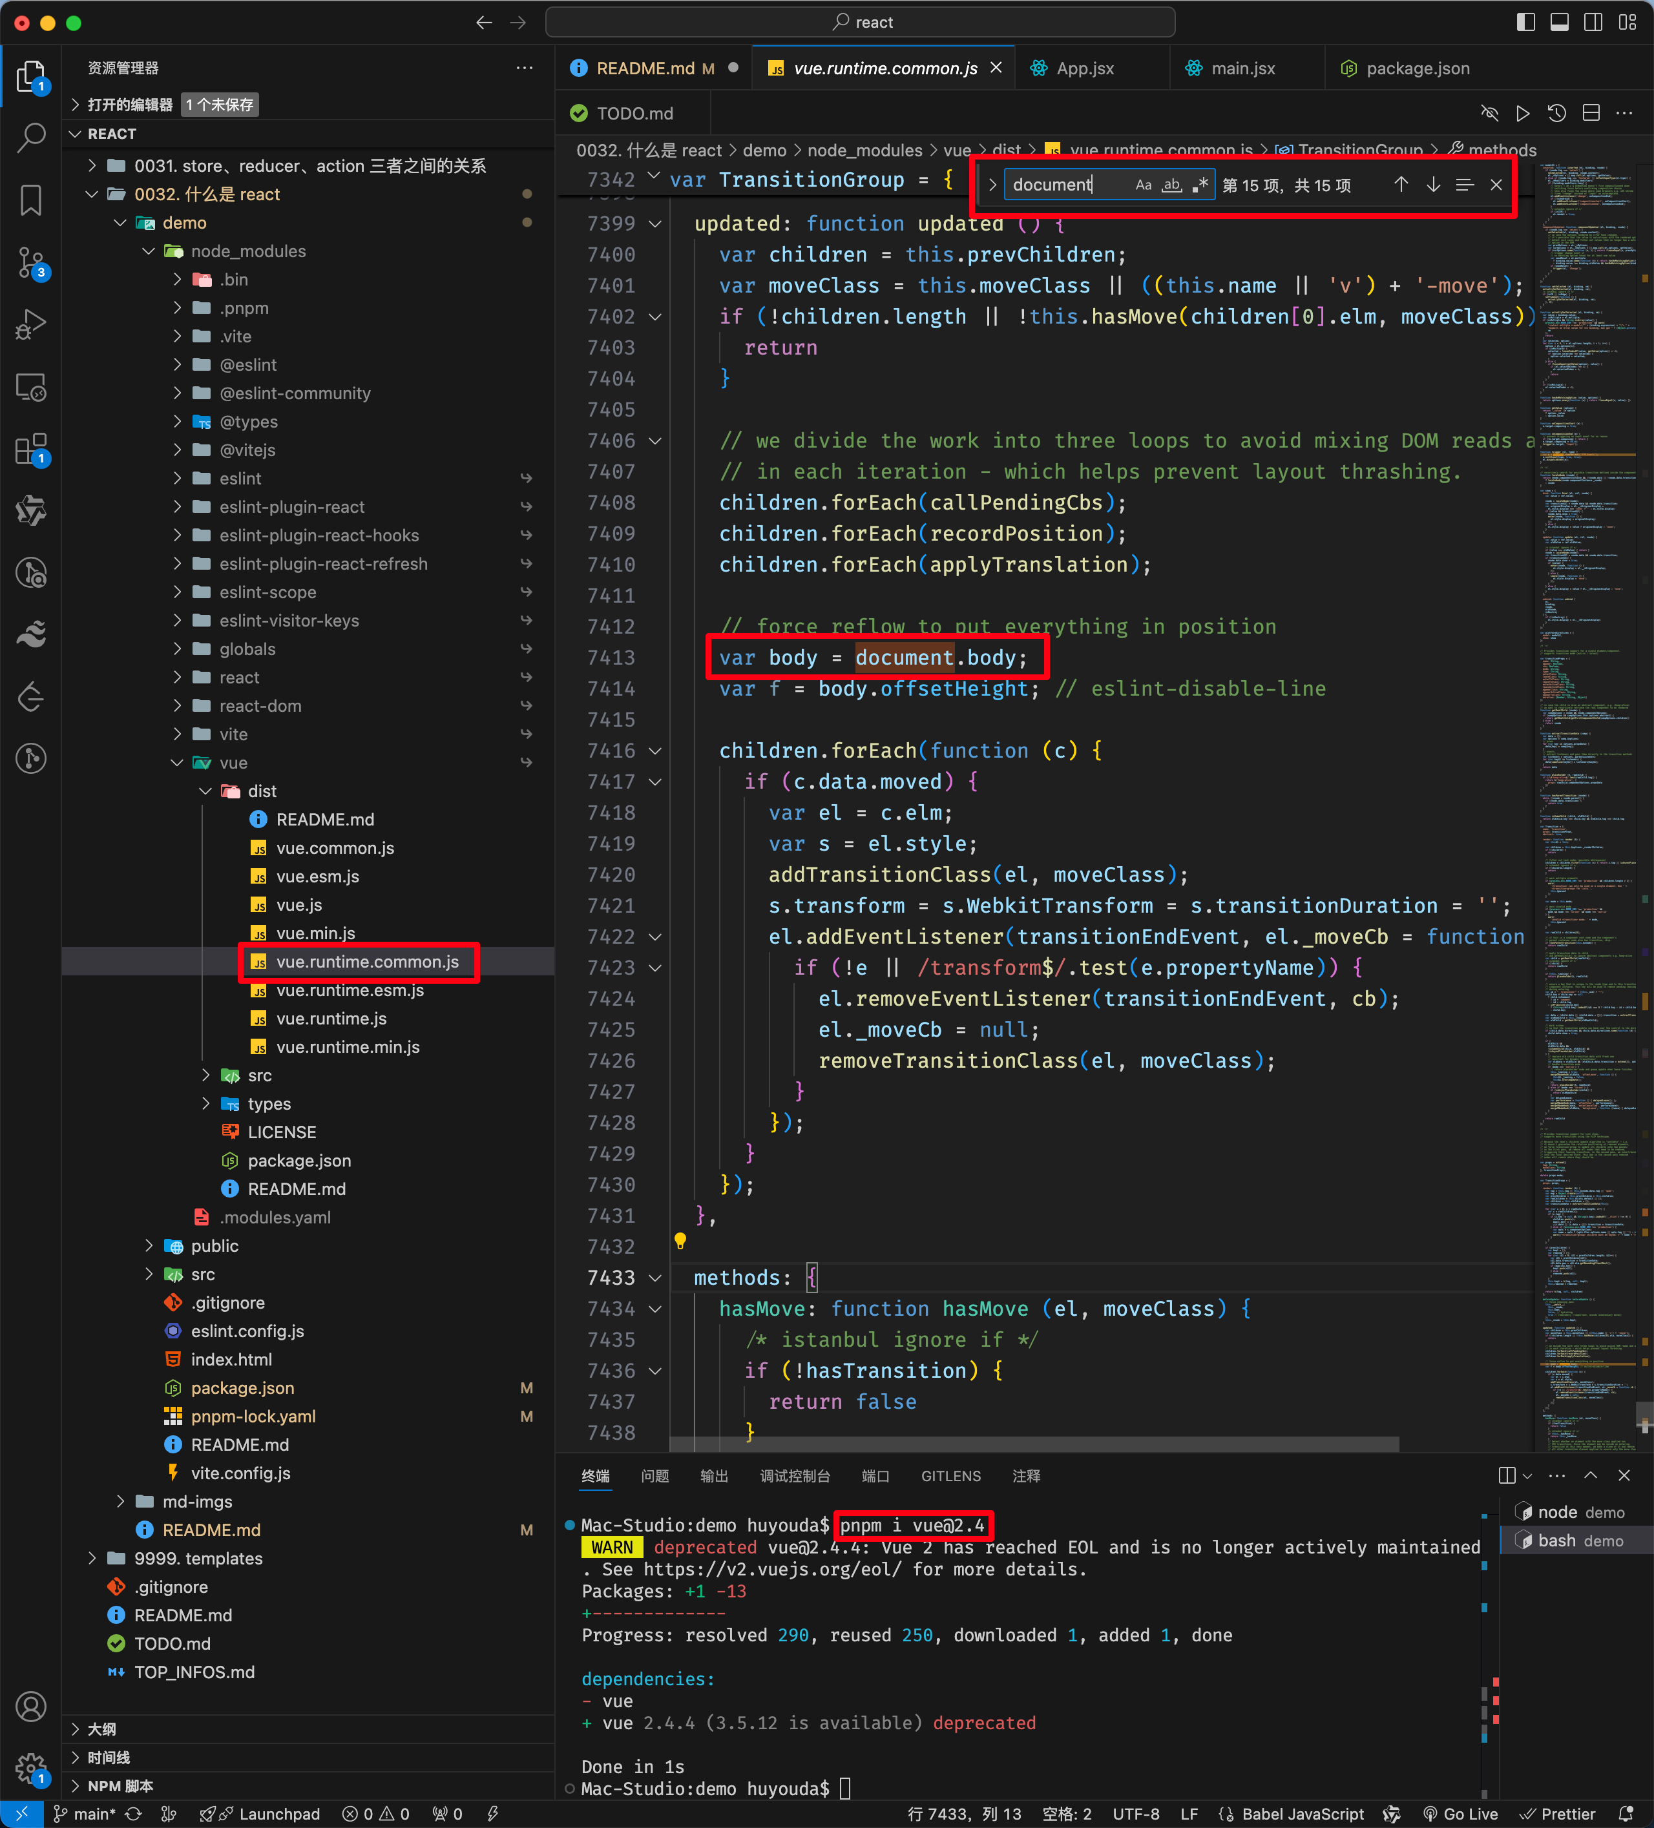Maximize the terminal panel with chevron up

coord(1591,1476)
